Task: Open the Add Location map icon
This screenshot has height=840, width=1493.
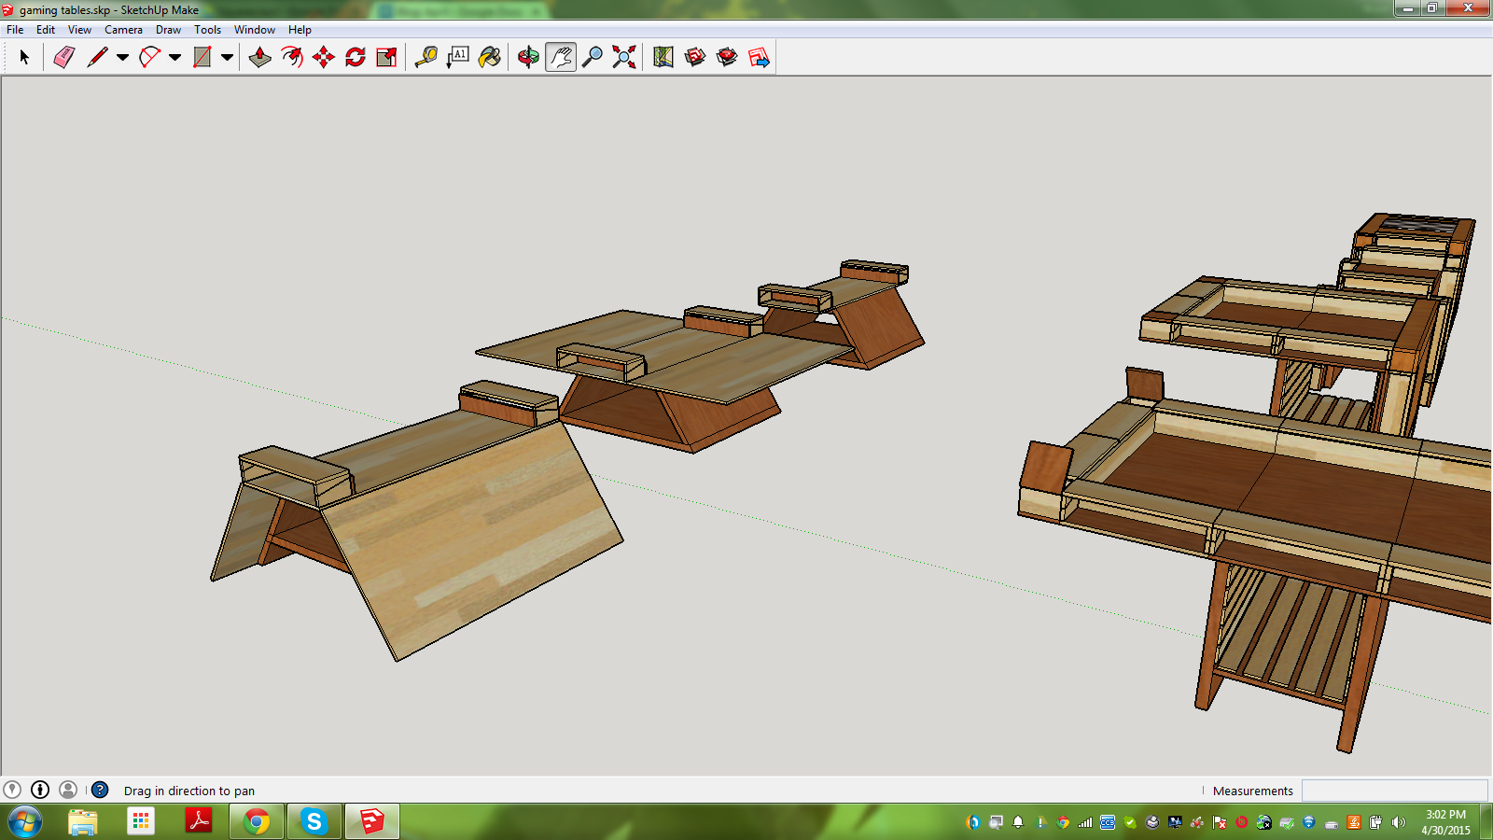Action: coord(663,58)
